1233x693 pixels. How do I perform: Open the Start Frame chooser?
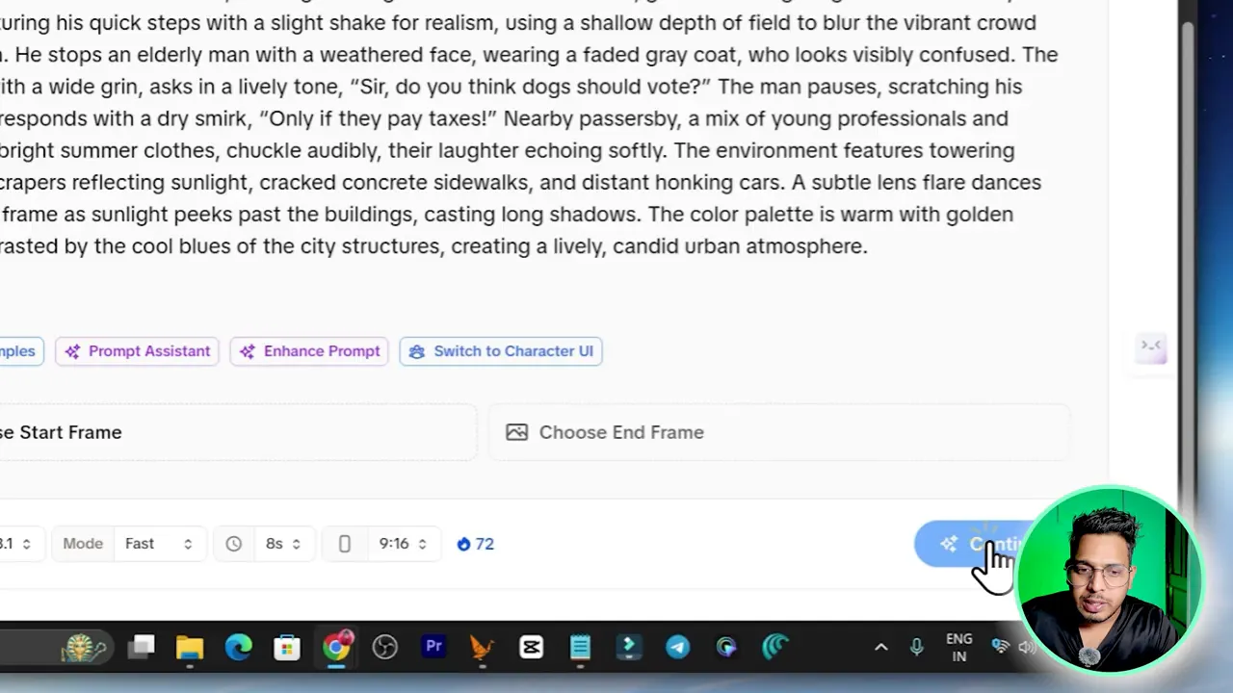[x=231, y=432]
